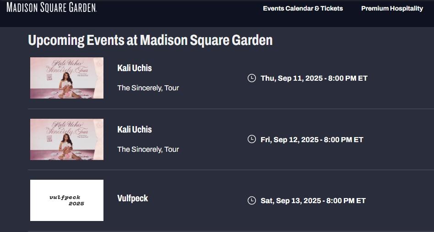The width and height of the screenshot is (434, 232).
Task: Click the Kali Uchis title for Sep 12
Action: 135,129
